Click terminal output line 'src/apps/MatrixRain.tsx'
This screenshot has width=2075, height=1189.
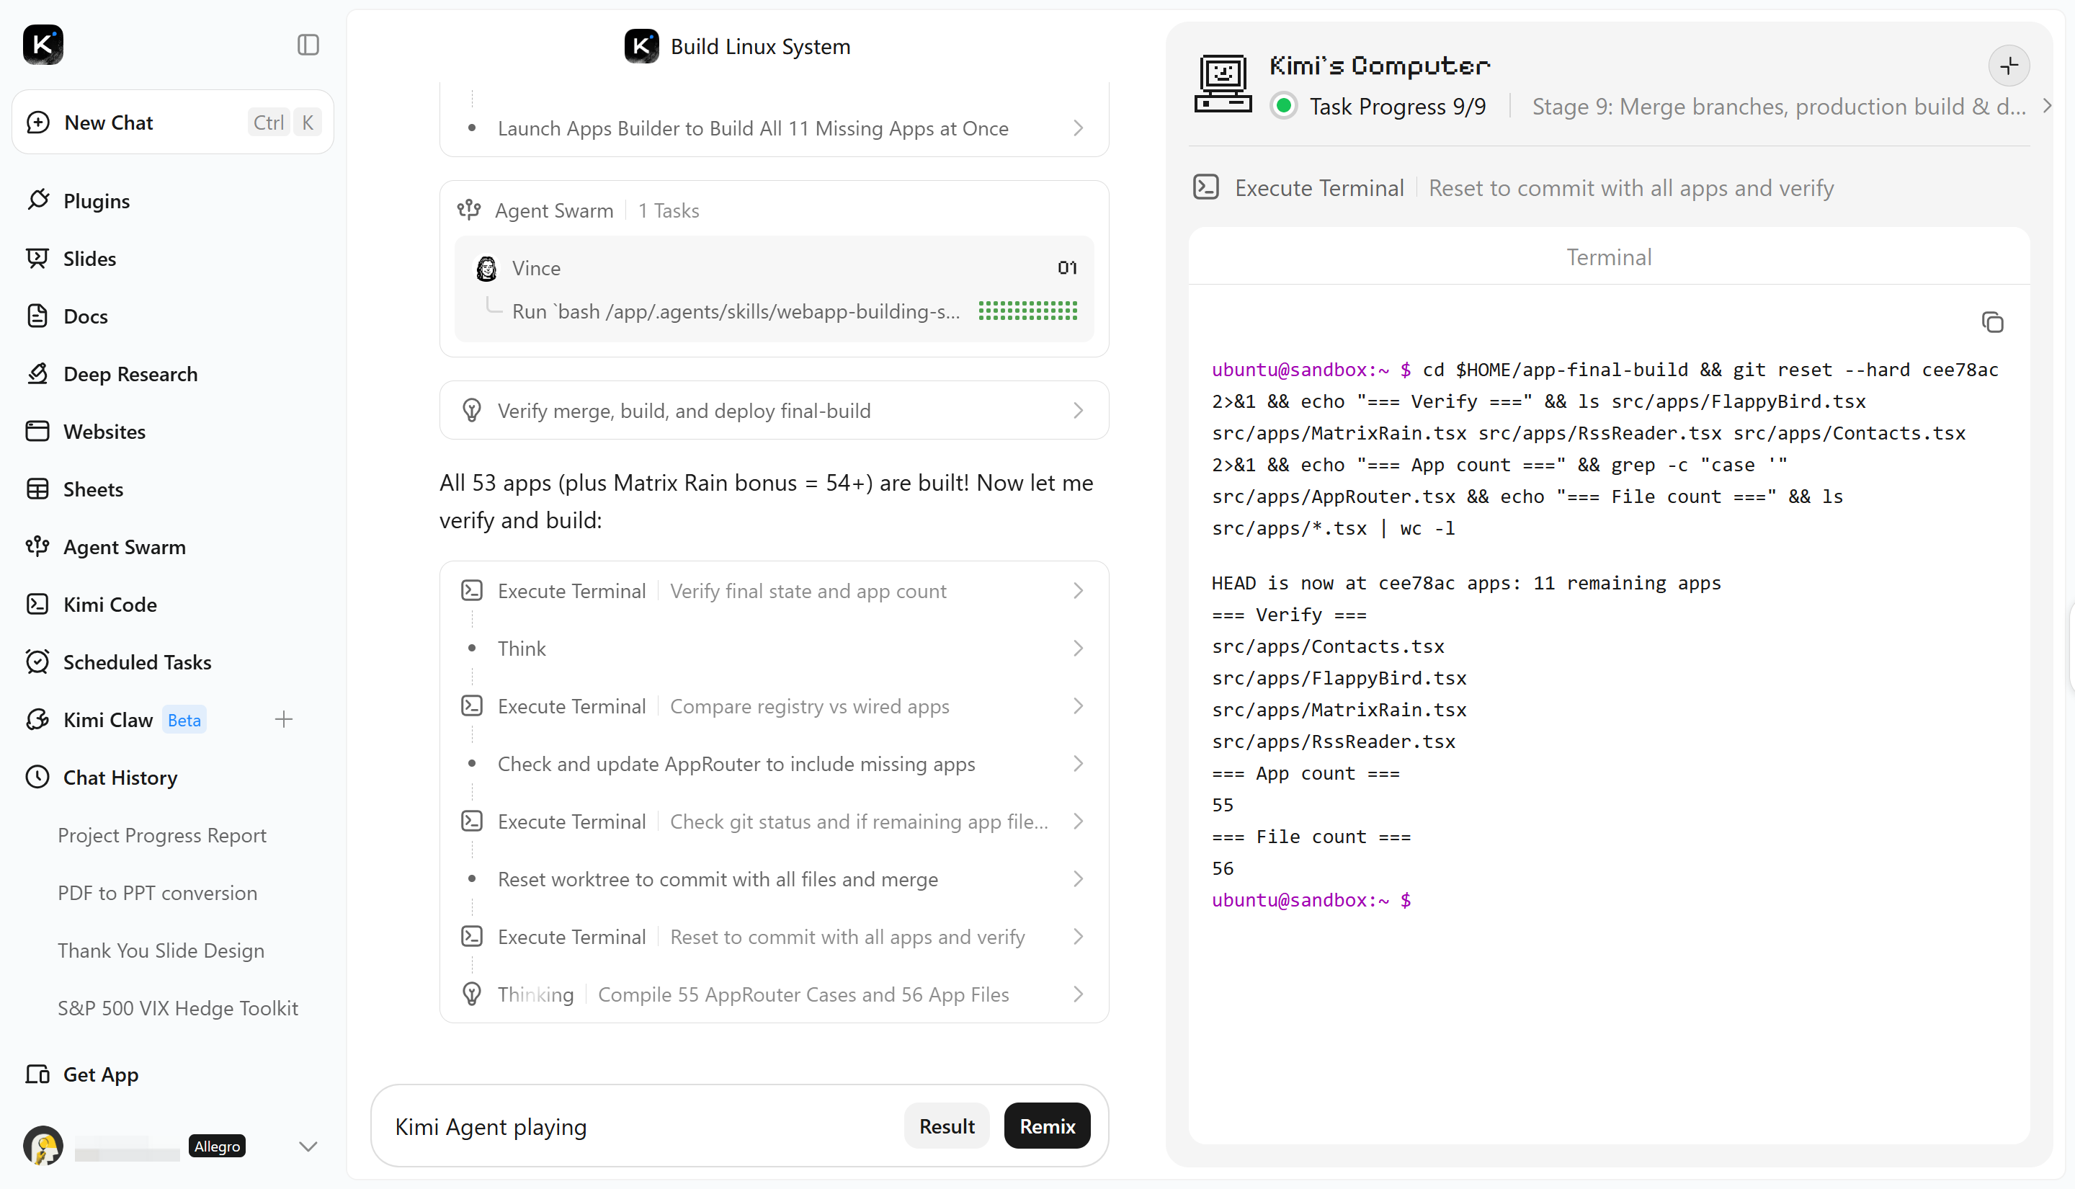click(x=1339, y=710)
